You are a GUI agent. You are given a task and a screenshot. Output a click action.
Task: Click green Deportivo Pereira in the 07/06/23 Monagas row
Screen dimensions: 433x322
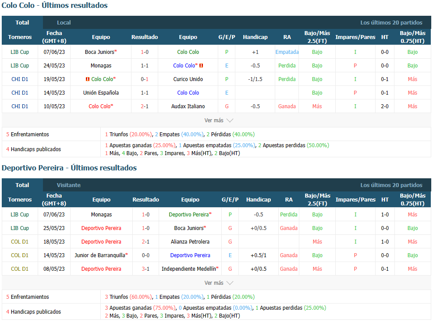click(x=189, y=215)
